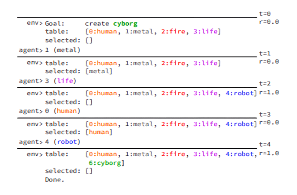Screen dimensions: 297x195
Task: Click the t=0 timestep label
Action: coord(265,14)
